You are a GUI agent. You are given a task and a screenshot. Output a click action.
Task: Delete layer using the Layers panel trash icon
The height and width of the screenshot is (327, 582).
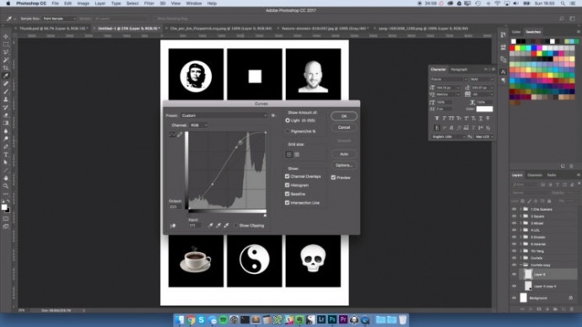tap(571, 308)
